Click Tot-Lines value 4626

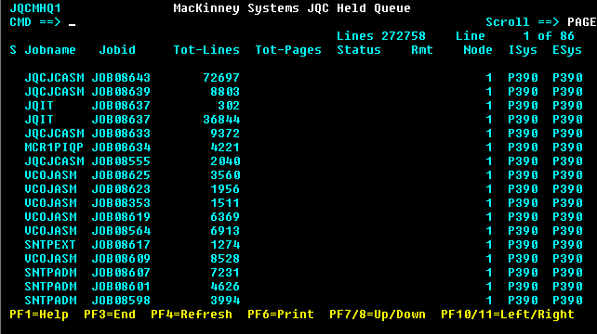[225, 287]
